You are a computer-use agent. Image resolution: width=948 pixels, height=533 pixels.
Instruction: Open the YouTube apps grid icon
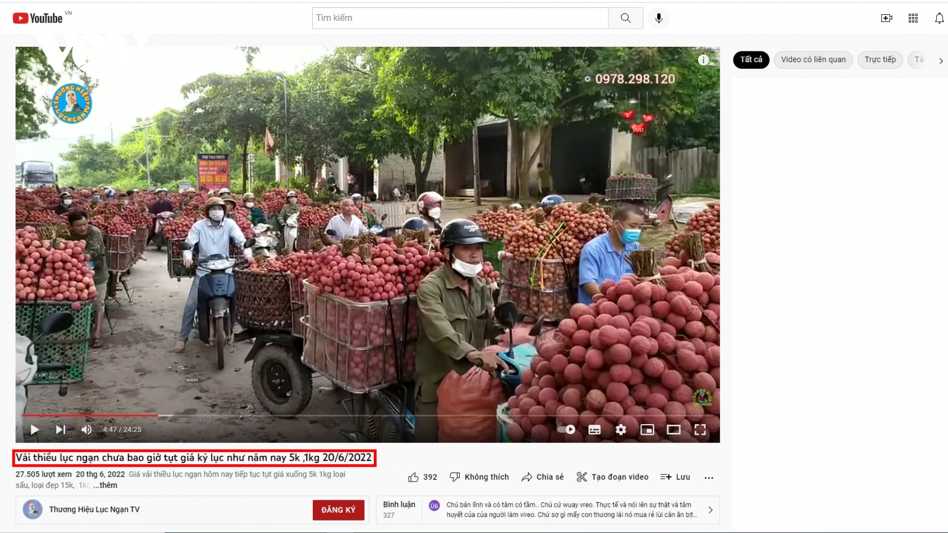913,18
